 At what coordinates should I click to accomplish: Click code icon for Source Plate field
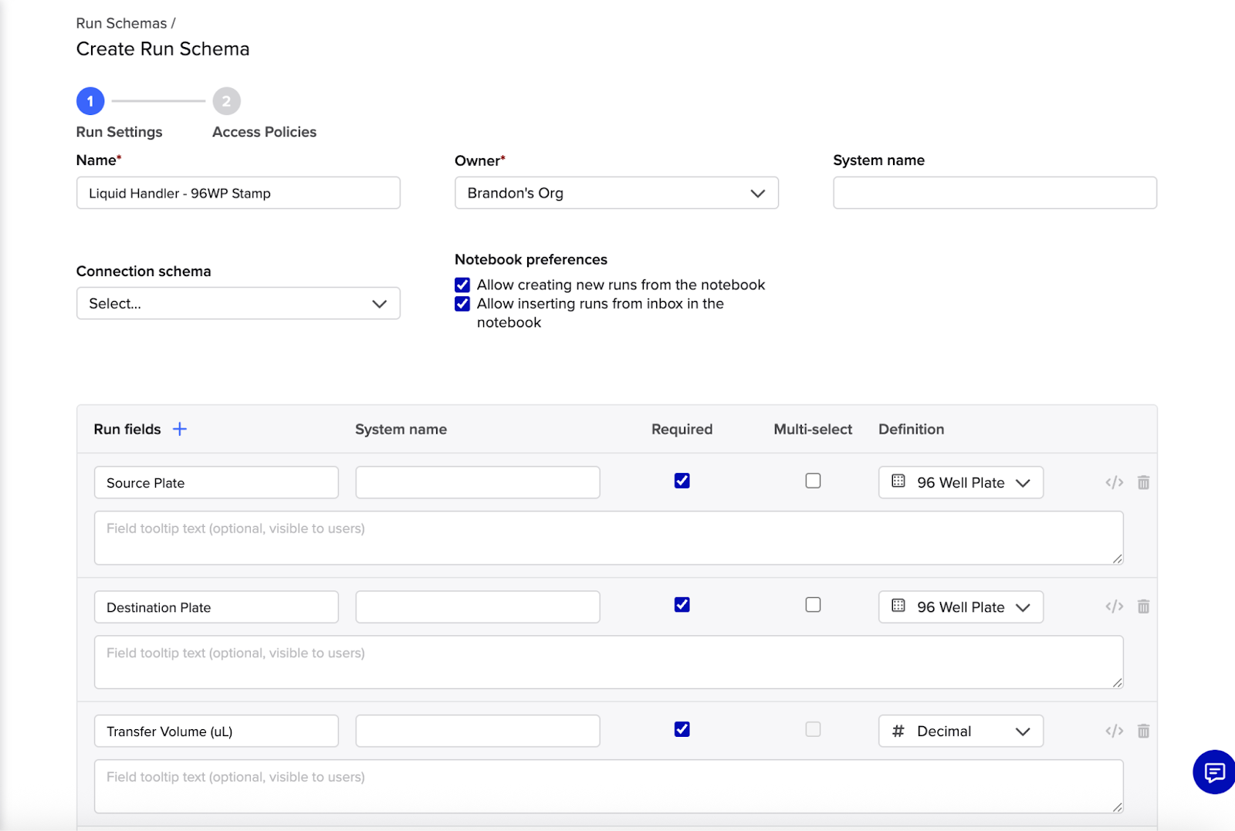tap(1114, 482)
